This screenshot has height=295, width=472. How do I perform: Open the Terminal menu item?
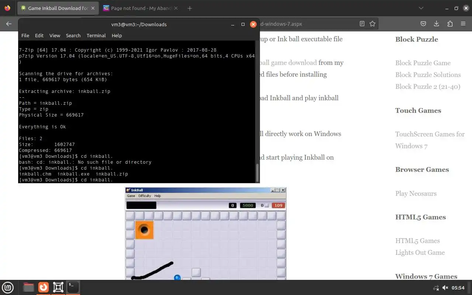(96, 35)
